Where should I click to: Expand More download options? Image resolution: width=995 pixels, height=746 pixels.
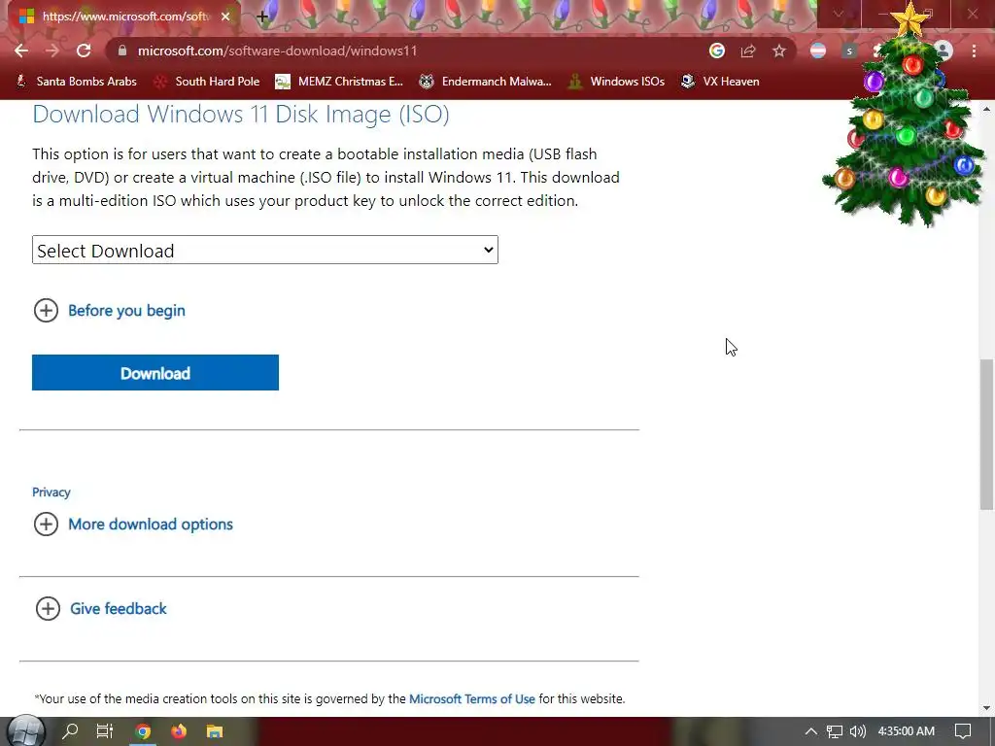(133, 524)
